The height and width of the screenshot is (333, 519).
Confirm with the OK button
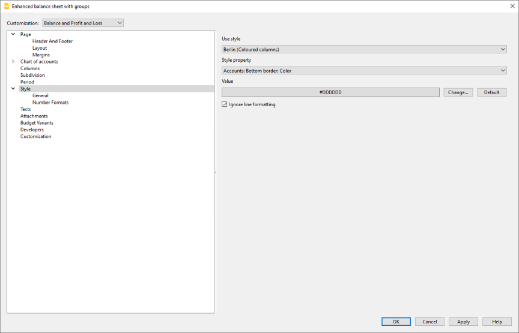(396, 322)
